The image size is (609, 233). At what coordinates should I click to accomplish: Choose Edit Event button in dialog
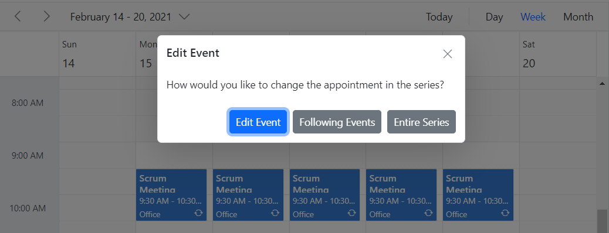click(258, 122)
